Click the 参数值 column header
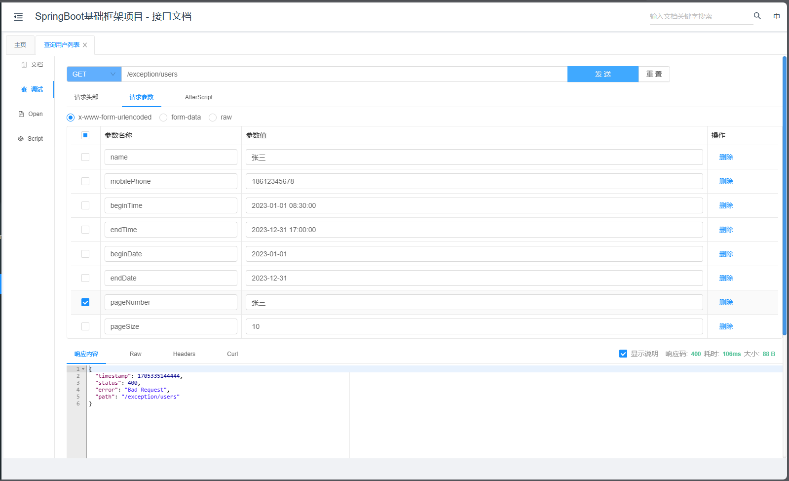789x481 pixels. point(256,135)
